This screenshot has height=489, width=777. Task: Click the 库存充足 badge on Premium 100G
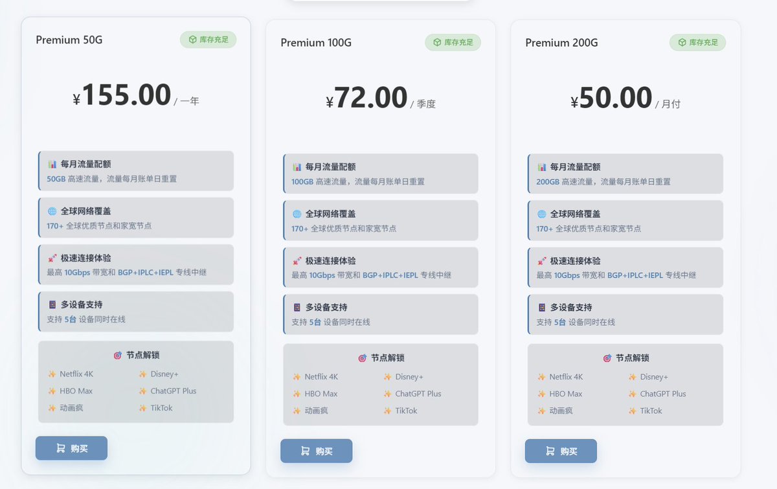[x=453, y=42]
